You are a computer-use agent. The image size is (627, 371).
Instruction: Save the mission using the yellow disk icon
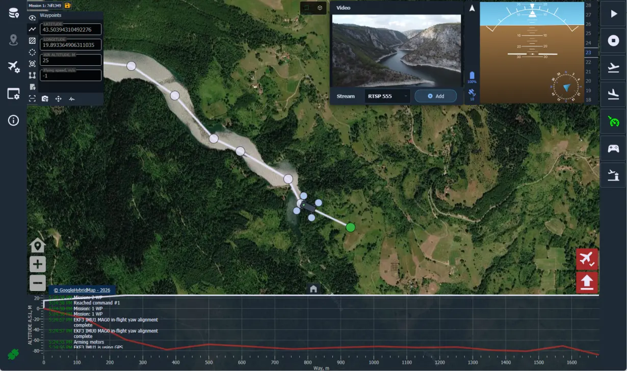pyautogui.click(x=68, y=6)
